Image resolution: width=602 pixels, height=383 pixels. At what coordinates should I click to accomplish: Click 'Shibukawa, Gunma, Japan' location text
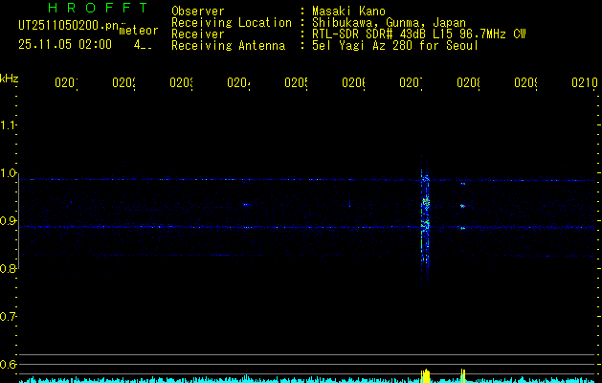click(389, 23)
